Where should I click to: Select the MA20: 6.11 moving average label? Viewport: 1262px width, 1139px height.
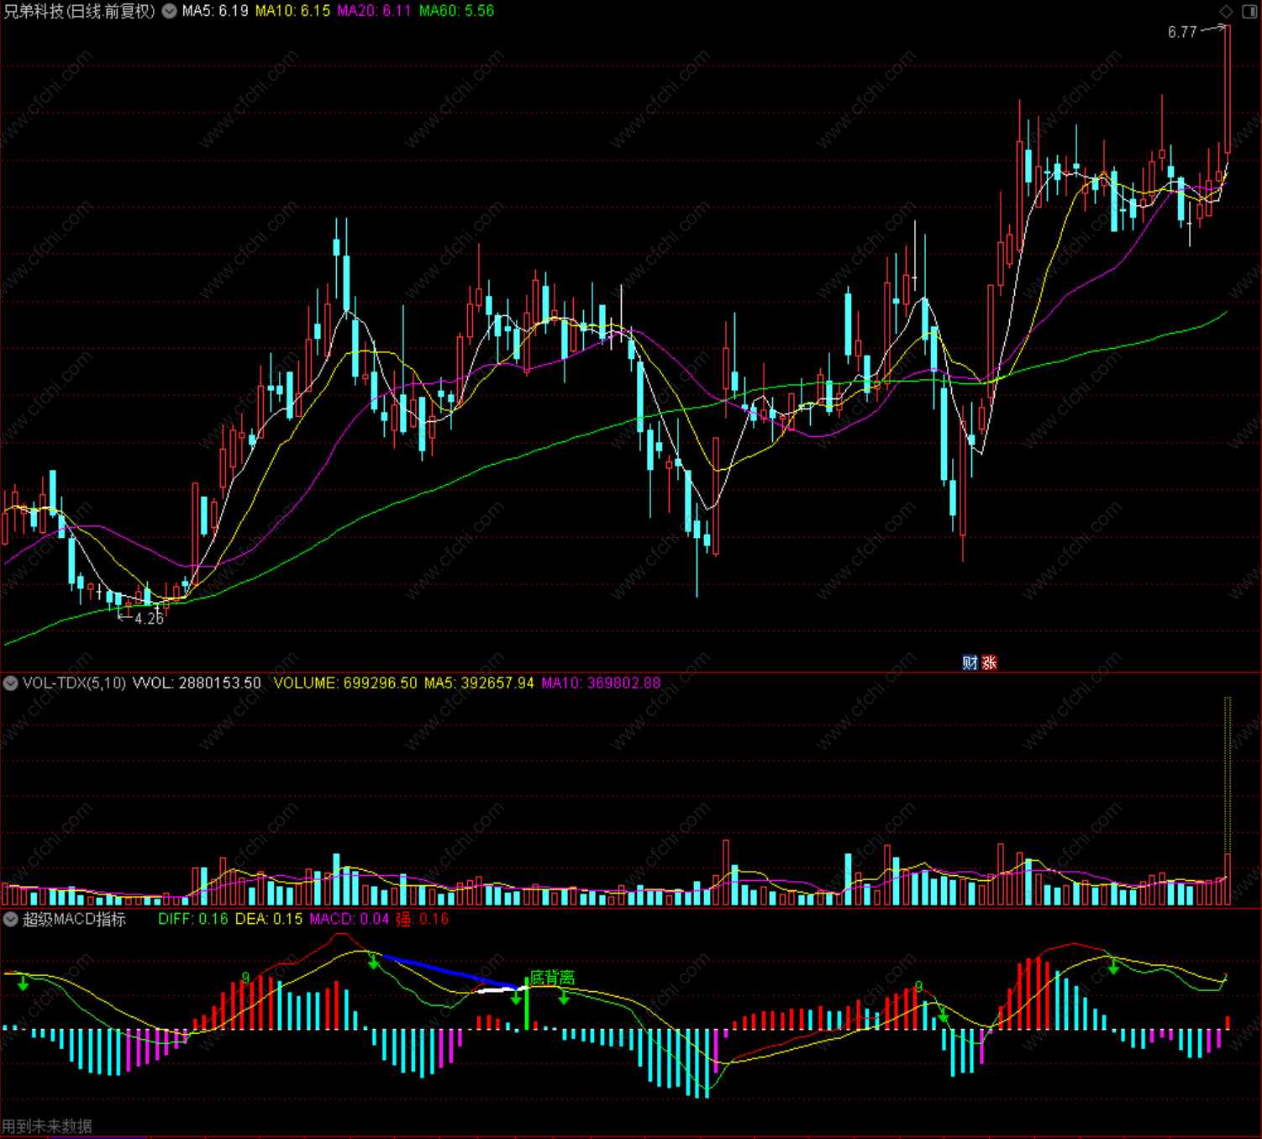pos(374,11)
